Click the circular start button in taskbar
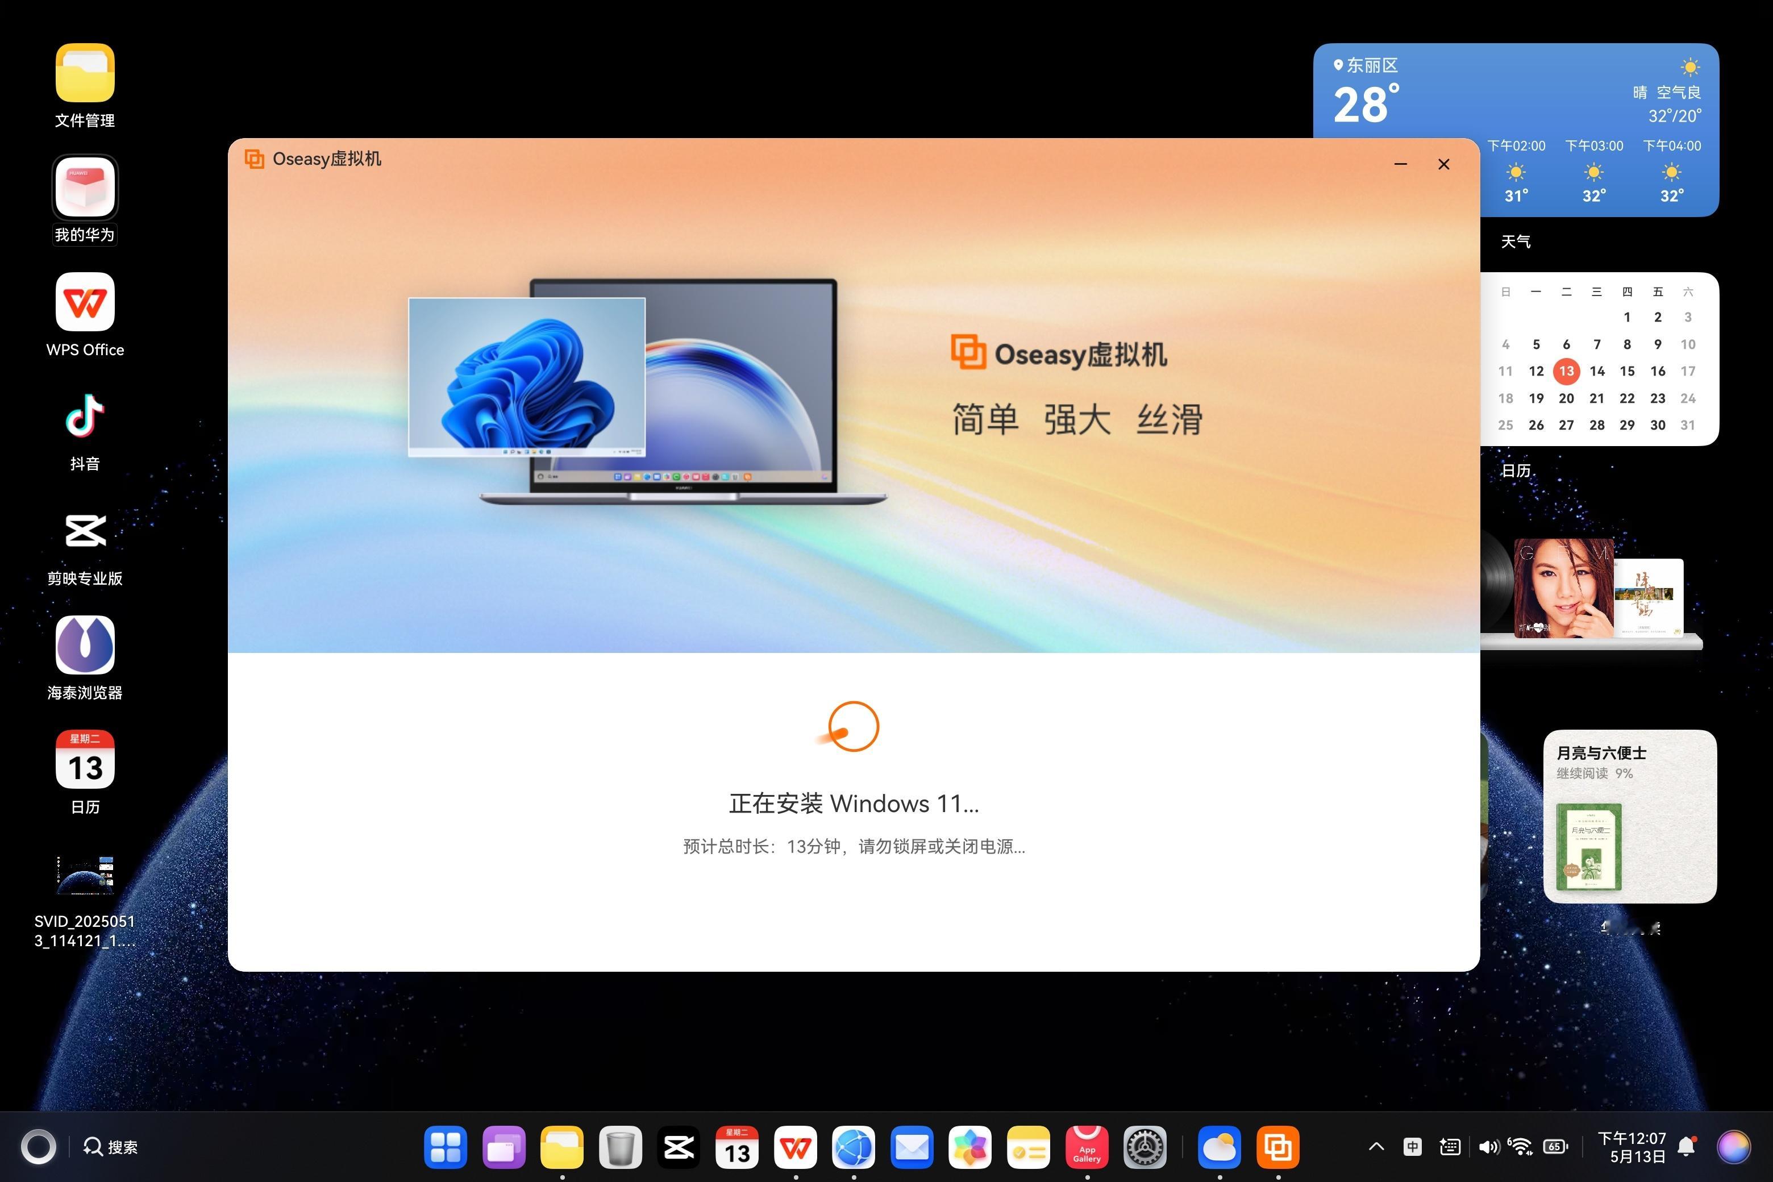1773x1182 pixels. click(38, 1147)
